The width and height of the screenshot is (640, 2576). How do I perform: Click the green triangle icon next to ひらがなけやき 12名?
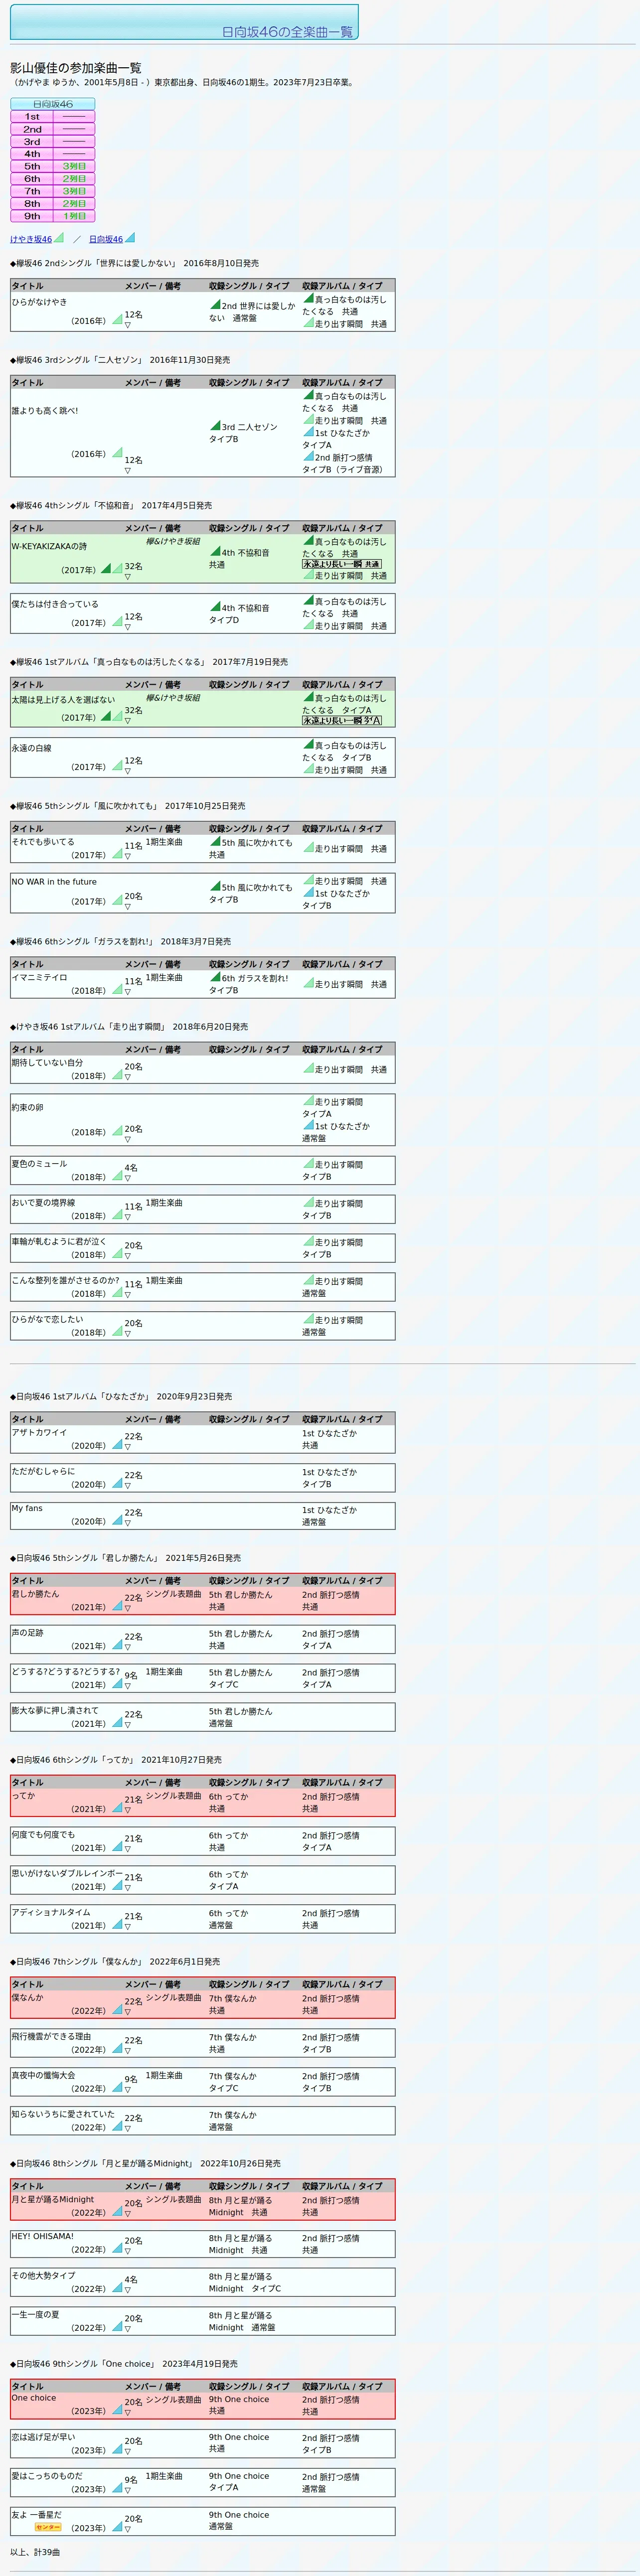coord(117,318)
